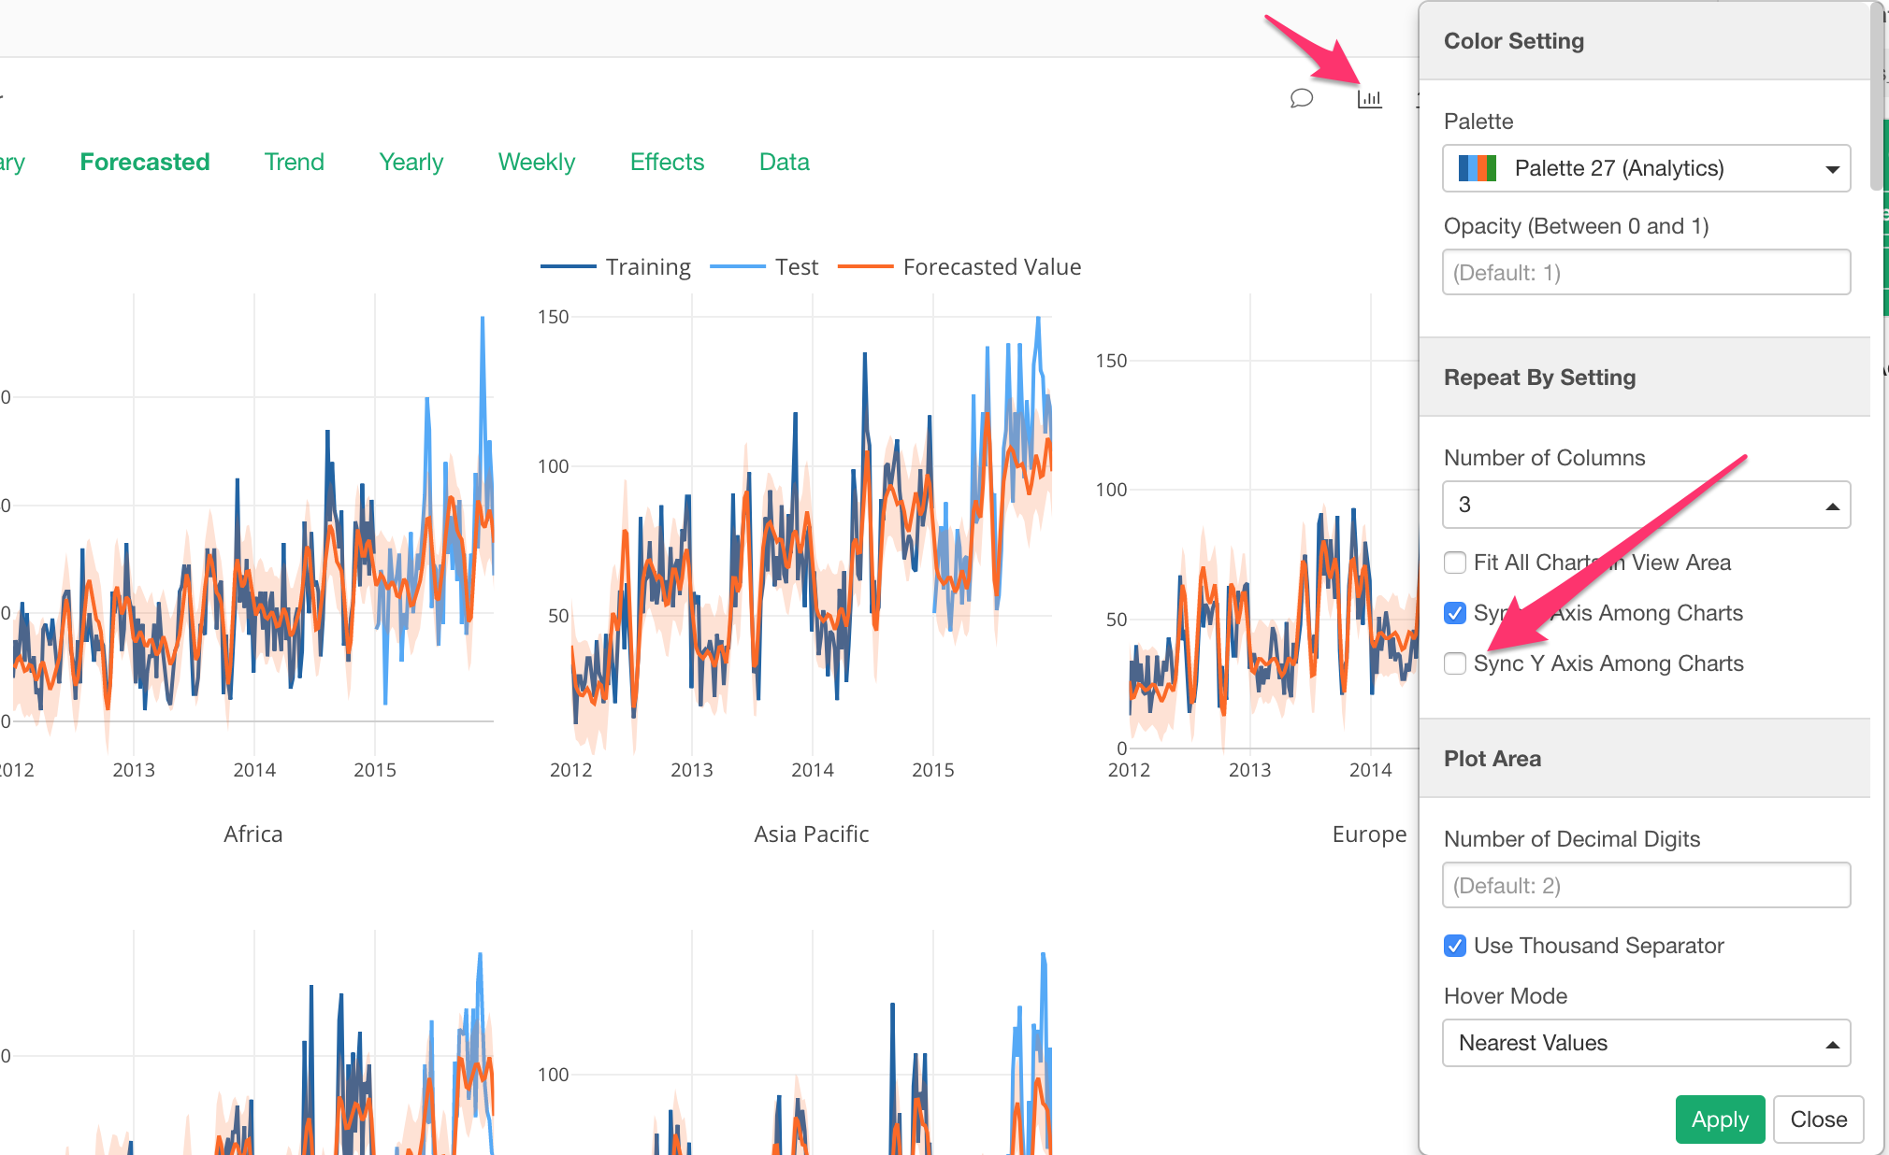Image resolution: width=1889 pixels, height=1155 pixels.
Task: Open Hover Mode Nearest Values dropdown
Action: click(1646, 1043)
